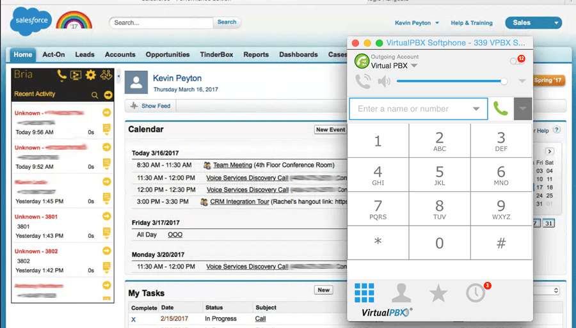Expand the name or number field dropdown

476,109
